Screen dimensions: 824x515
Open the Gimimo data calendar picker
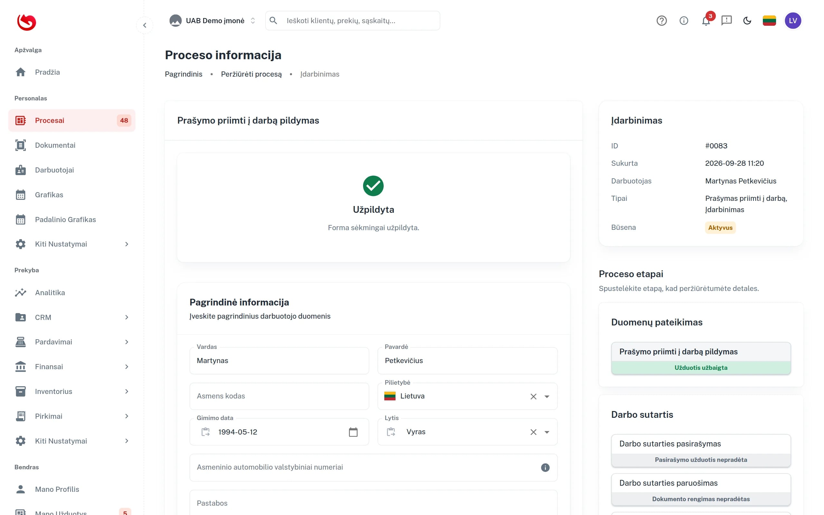pos(353,432)
